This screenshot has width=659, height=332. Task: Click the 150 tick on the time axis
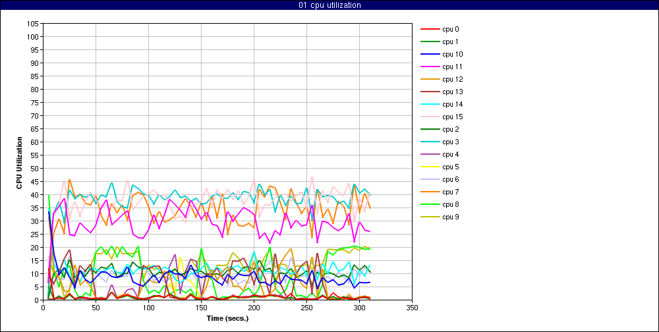click(x=201, y=308)
